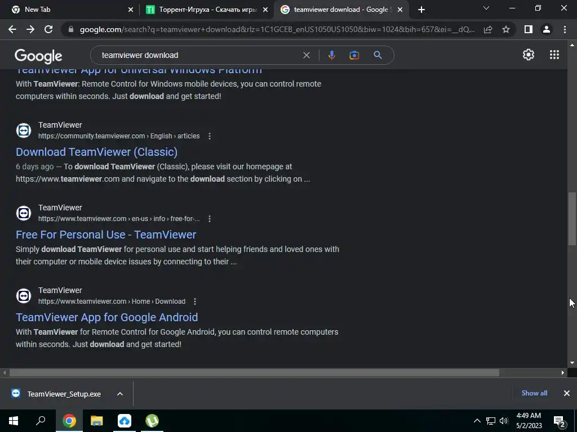577x432 pixels.
Task: Open tab search dropdown chevron
Action: [486, 8]
